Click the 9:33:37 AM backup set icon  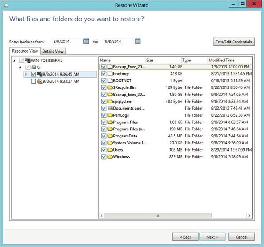(39, 81)
